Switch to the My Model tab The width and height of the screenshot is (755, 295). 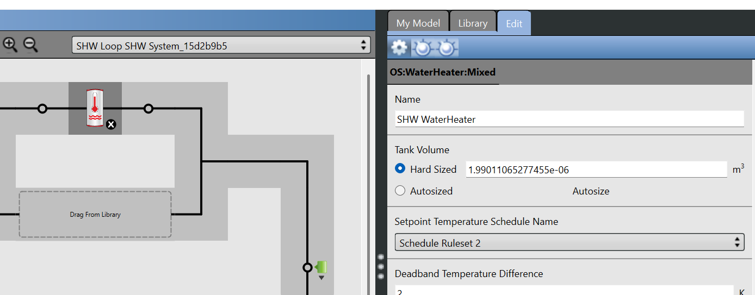click(x=418, y=23)
